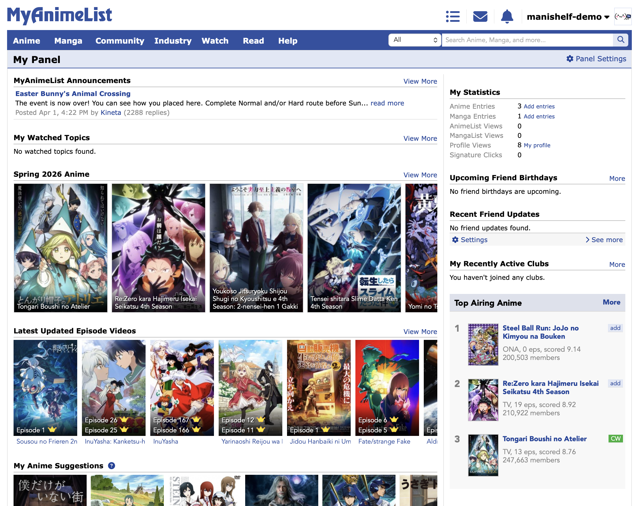The width and height of the screenshot is (633, 506).
Task: Add Re:Zero 4th Season to list
Action: coord(615,383)
